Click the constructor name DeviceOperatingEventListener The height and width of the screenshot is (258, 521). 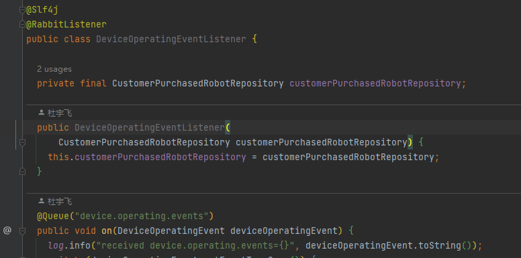(x=150, y=128)
